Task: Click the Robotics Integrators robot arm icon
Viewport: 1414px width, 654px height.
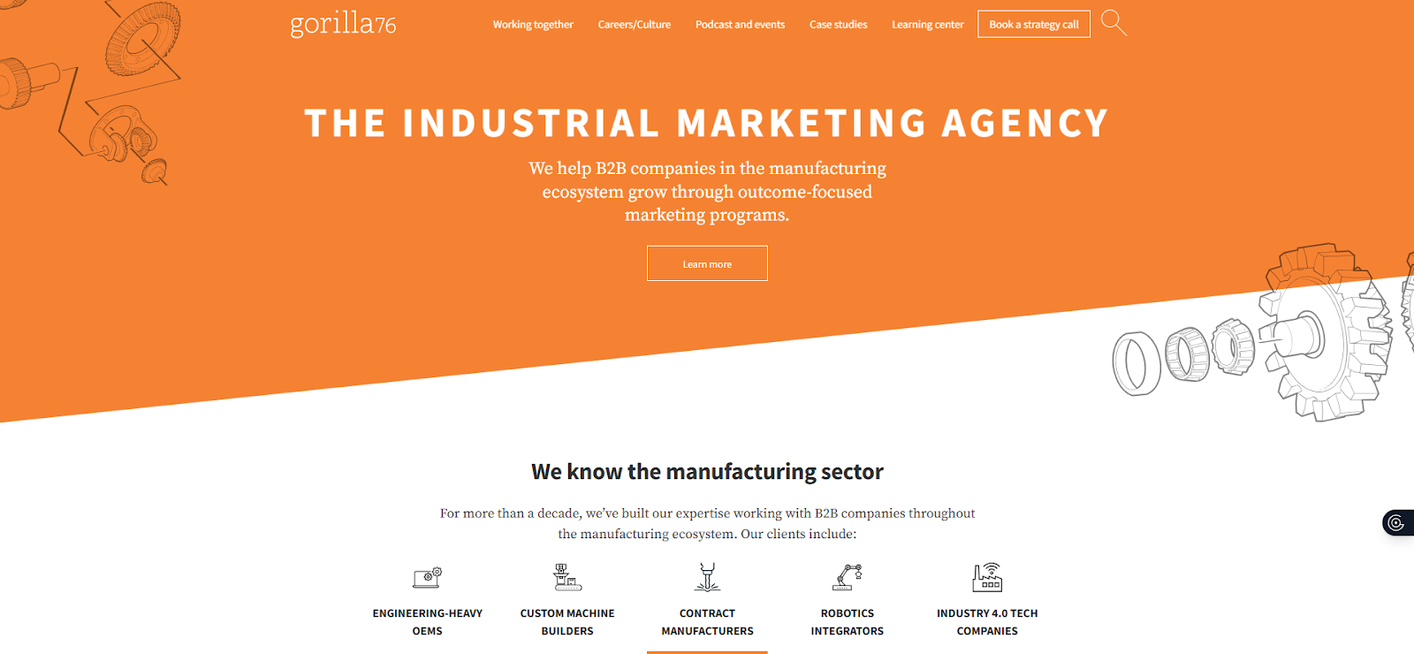Action: point(848,577)
